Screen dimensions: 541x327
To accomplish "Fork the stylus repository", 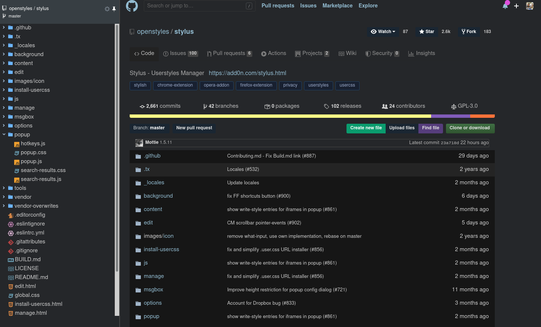I will click(x=469, y=32).
